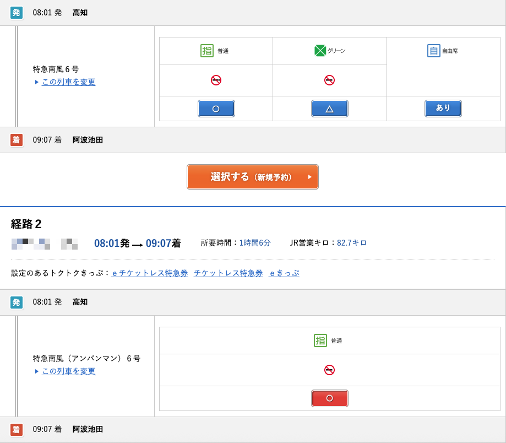Click no-smoking icon in アンパンマン train row

(329, 370)
